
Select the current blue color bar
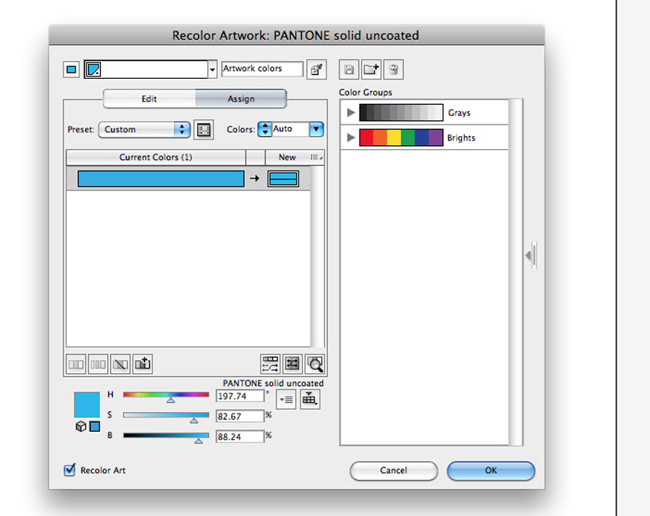coord(161,179)
